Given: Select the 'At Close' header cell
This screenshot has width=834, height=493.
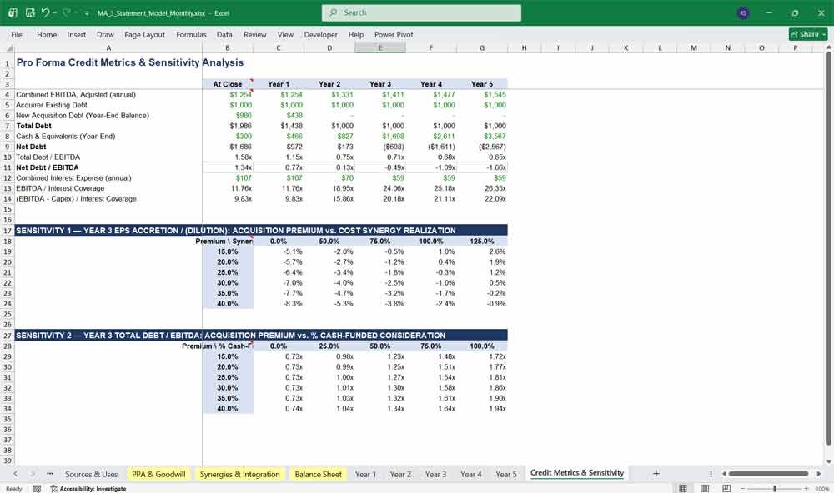Looking at the screenshot, I should [x=228, y=84].
